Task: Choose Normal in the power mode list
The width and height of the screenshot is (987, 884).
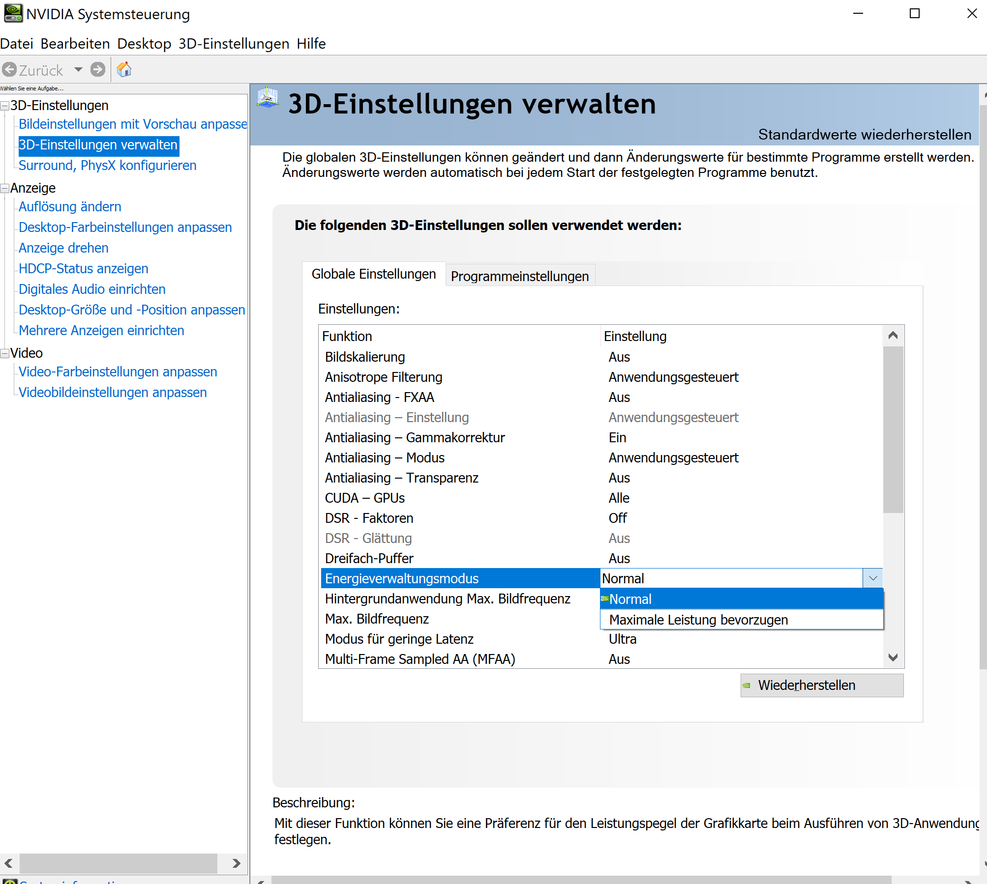Action: [x=630, y=599]
